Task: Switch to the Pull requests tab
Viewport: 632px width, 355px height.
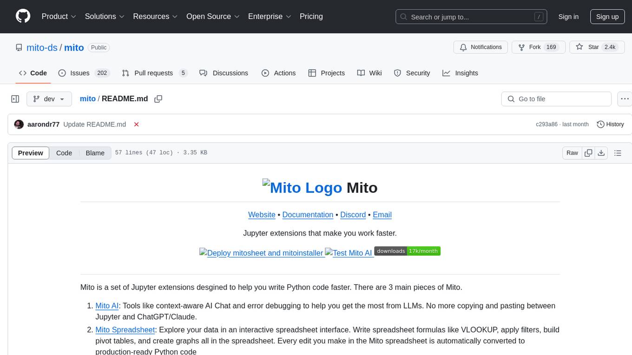Action: click(x=154, y=73)
